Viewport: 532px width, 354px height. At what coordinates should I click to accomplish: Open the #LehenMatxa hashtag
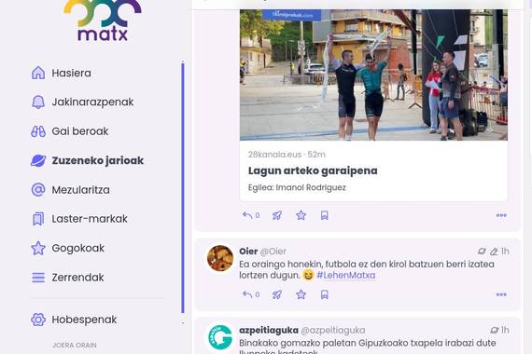[x=345, y=276]
